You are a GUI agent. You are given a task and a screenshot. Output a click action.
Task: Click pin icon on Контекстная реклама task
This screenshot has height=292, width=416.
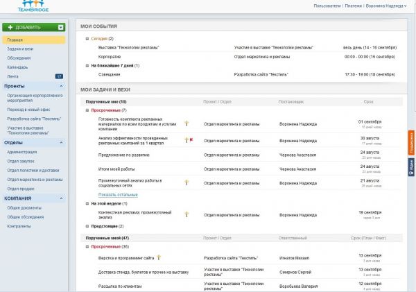point(187,214)
